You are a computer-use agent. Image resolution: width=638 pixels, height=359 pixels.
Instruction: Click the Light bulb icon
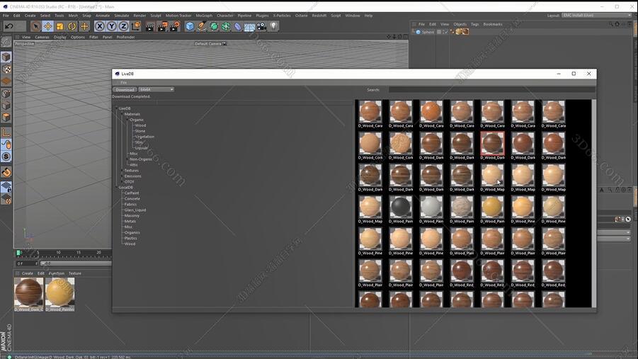pyautogui.click(x=273, y=26)
